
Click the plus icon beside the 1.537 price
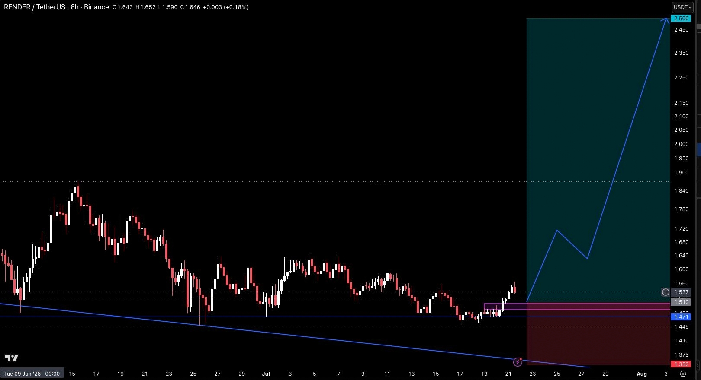666,292
